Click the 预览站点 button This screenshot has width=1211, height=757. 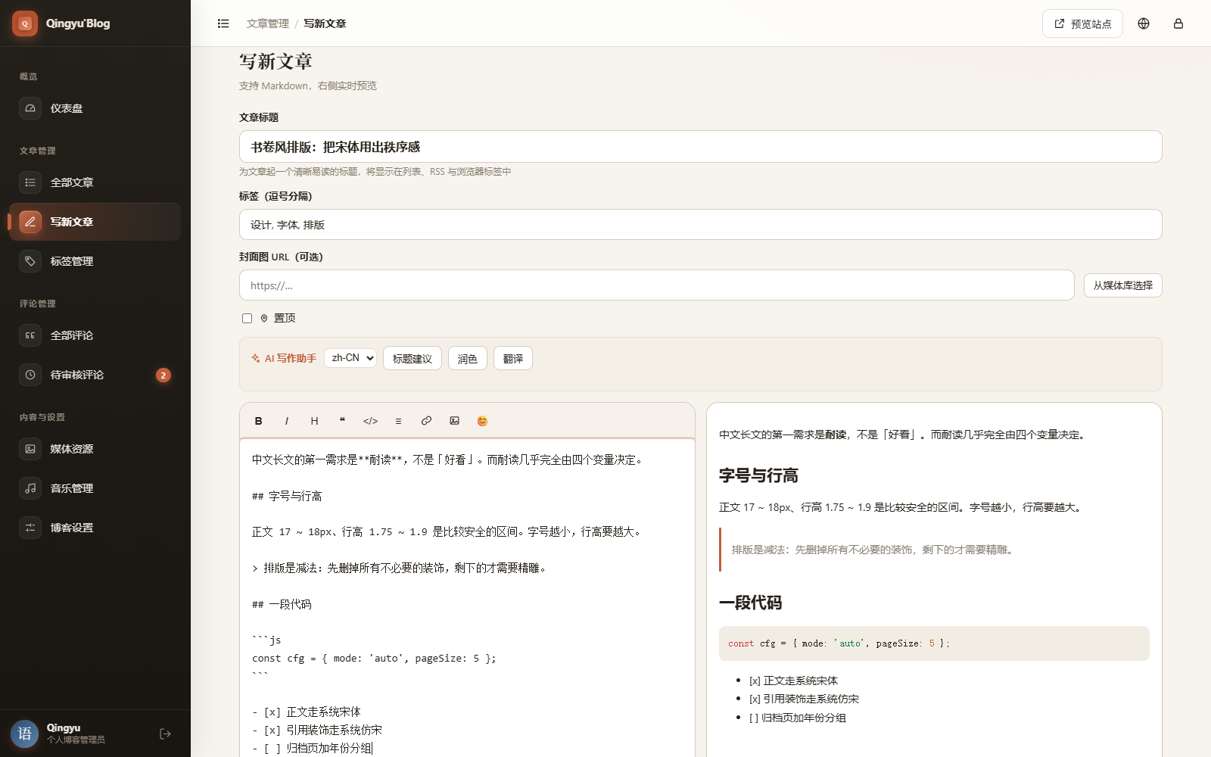coord(1082,23)
